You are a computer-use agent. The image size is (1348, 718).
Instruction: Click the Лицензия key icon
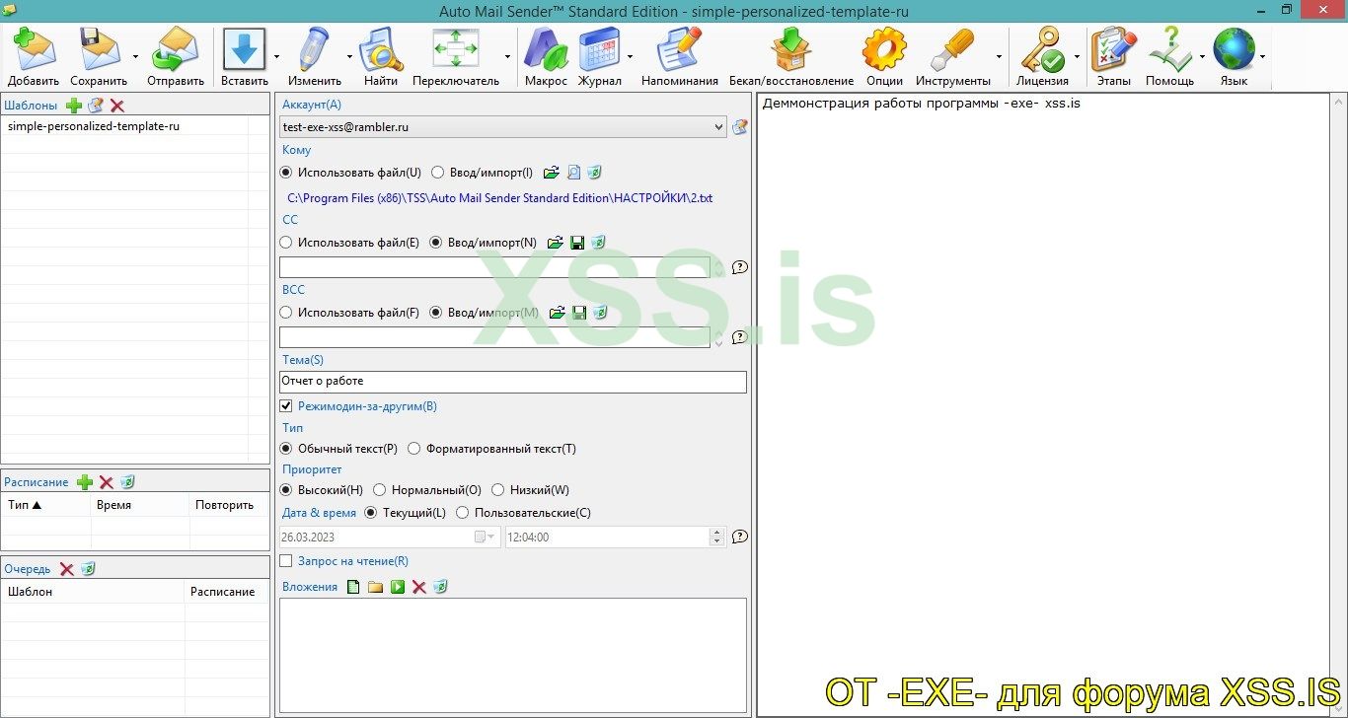[1041, 48]
